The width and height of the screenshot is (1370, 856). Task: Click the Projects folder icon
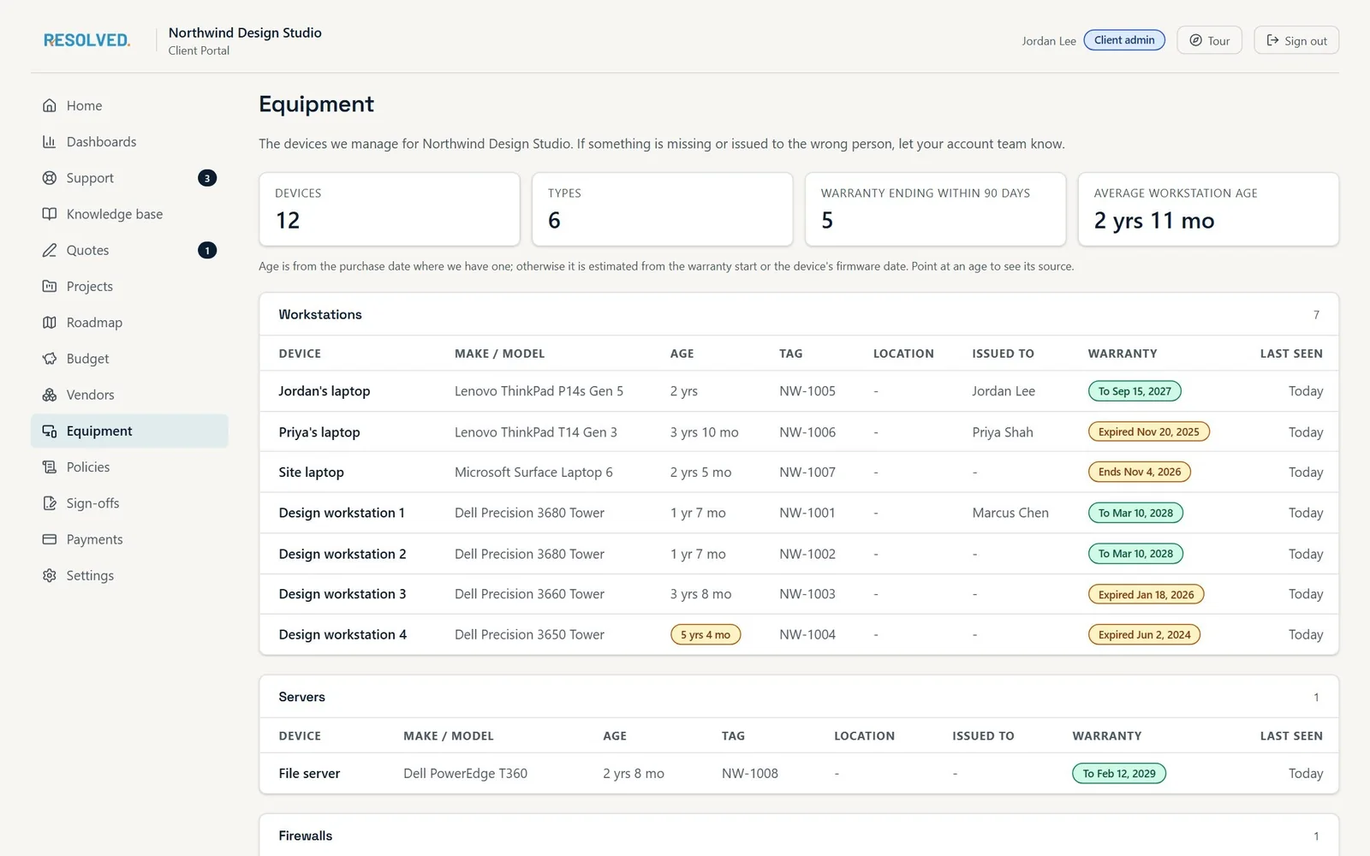50,286
